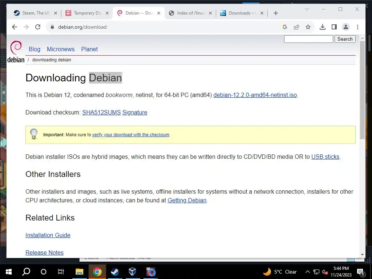Screen dimensions: 372x279
Task: Open Task View on the taskbar
Action: pos(61,272)
